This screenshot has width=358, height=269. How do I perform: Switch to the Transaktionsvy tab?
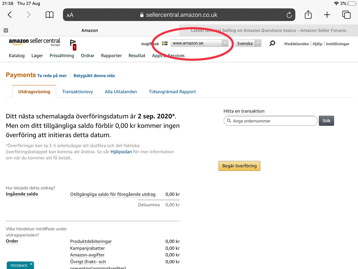tap(77, 91)
